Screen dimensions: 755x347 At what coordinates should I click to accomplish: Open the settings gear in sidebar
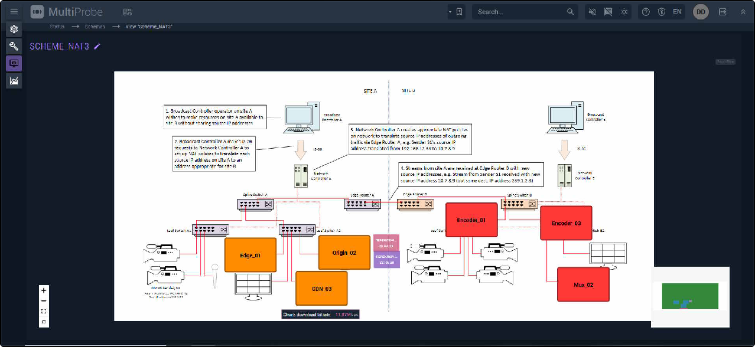[14, 30]
